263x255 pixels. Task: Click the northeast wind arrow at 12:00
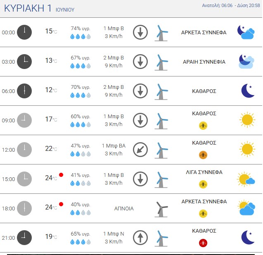pyautogui.click(x=140, y=150)
